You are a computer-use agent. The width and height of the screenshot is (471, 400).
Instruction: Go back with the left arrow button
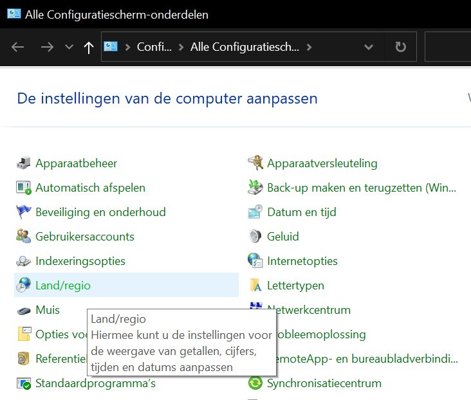[18, 47]
